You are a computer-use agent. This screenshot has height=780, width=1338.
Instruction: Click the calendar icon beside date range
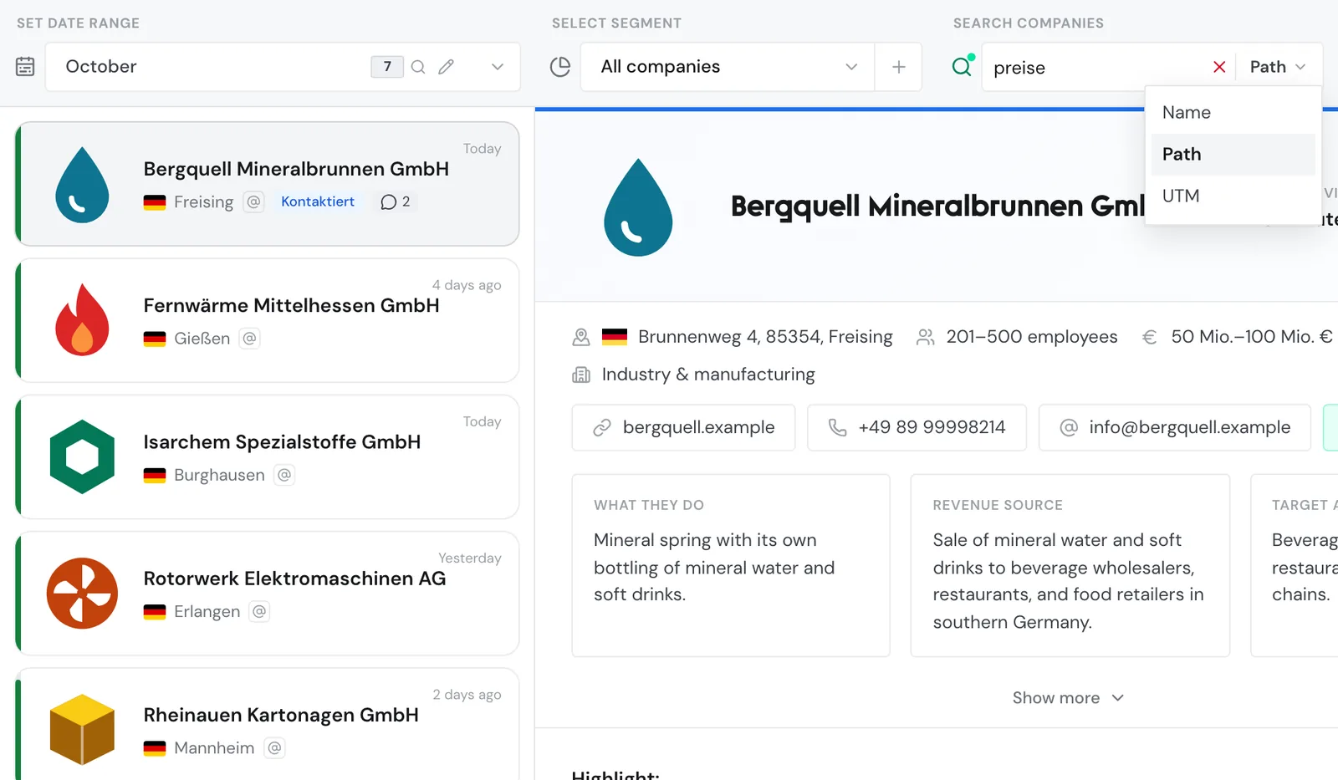[25, 67]
